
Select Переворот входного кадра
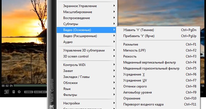[158, 105]
